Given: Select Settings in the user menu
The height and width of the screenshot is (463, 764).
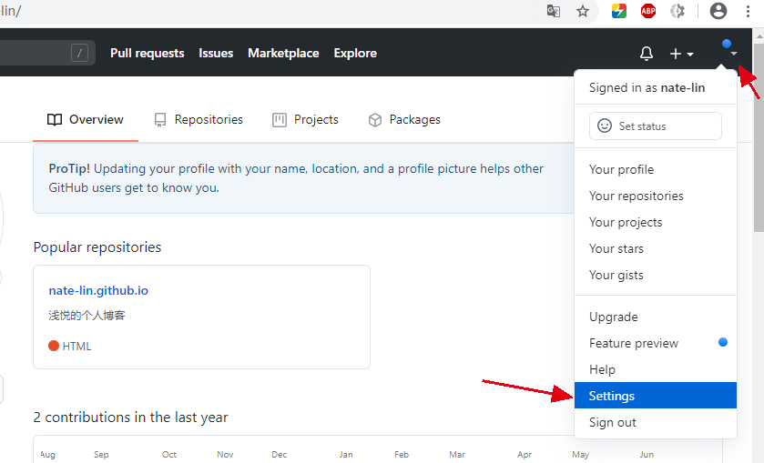Looking at the screenshot, I should click(x=612, y=396).
